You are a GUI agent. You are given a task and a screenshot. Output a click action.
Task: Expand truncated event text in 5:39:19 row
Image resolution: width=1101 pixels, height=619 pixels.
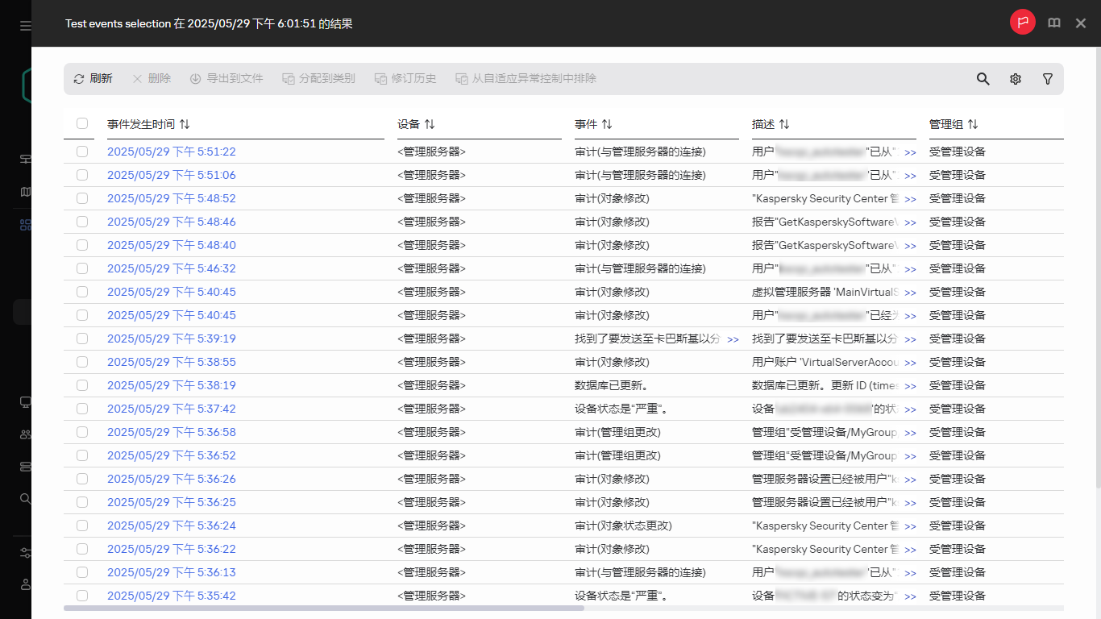tap(733, 339)
